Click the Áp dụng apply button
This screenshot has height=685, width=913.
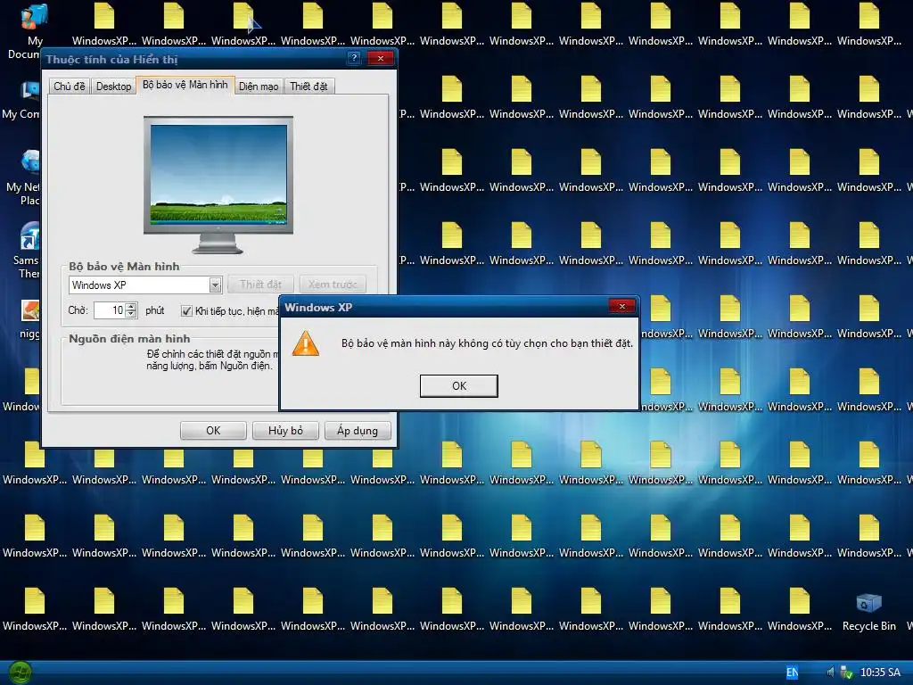[x=358, y=431]
